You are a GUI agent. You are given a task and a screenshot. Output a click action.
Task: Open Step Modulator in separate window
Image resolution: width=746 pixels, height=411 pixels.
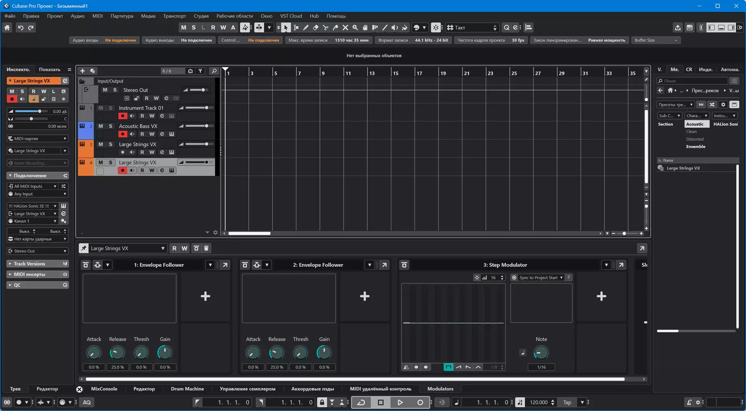pyautogui.click(x=621, y=265)
